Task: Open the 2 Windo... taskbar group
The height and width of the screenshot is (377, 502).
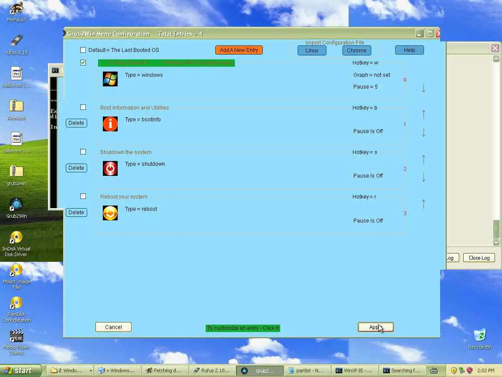Action: (x=70, y=370)
